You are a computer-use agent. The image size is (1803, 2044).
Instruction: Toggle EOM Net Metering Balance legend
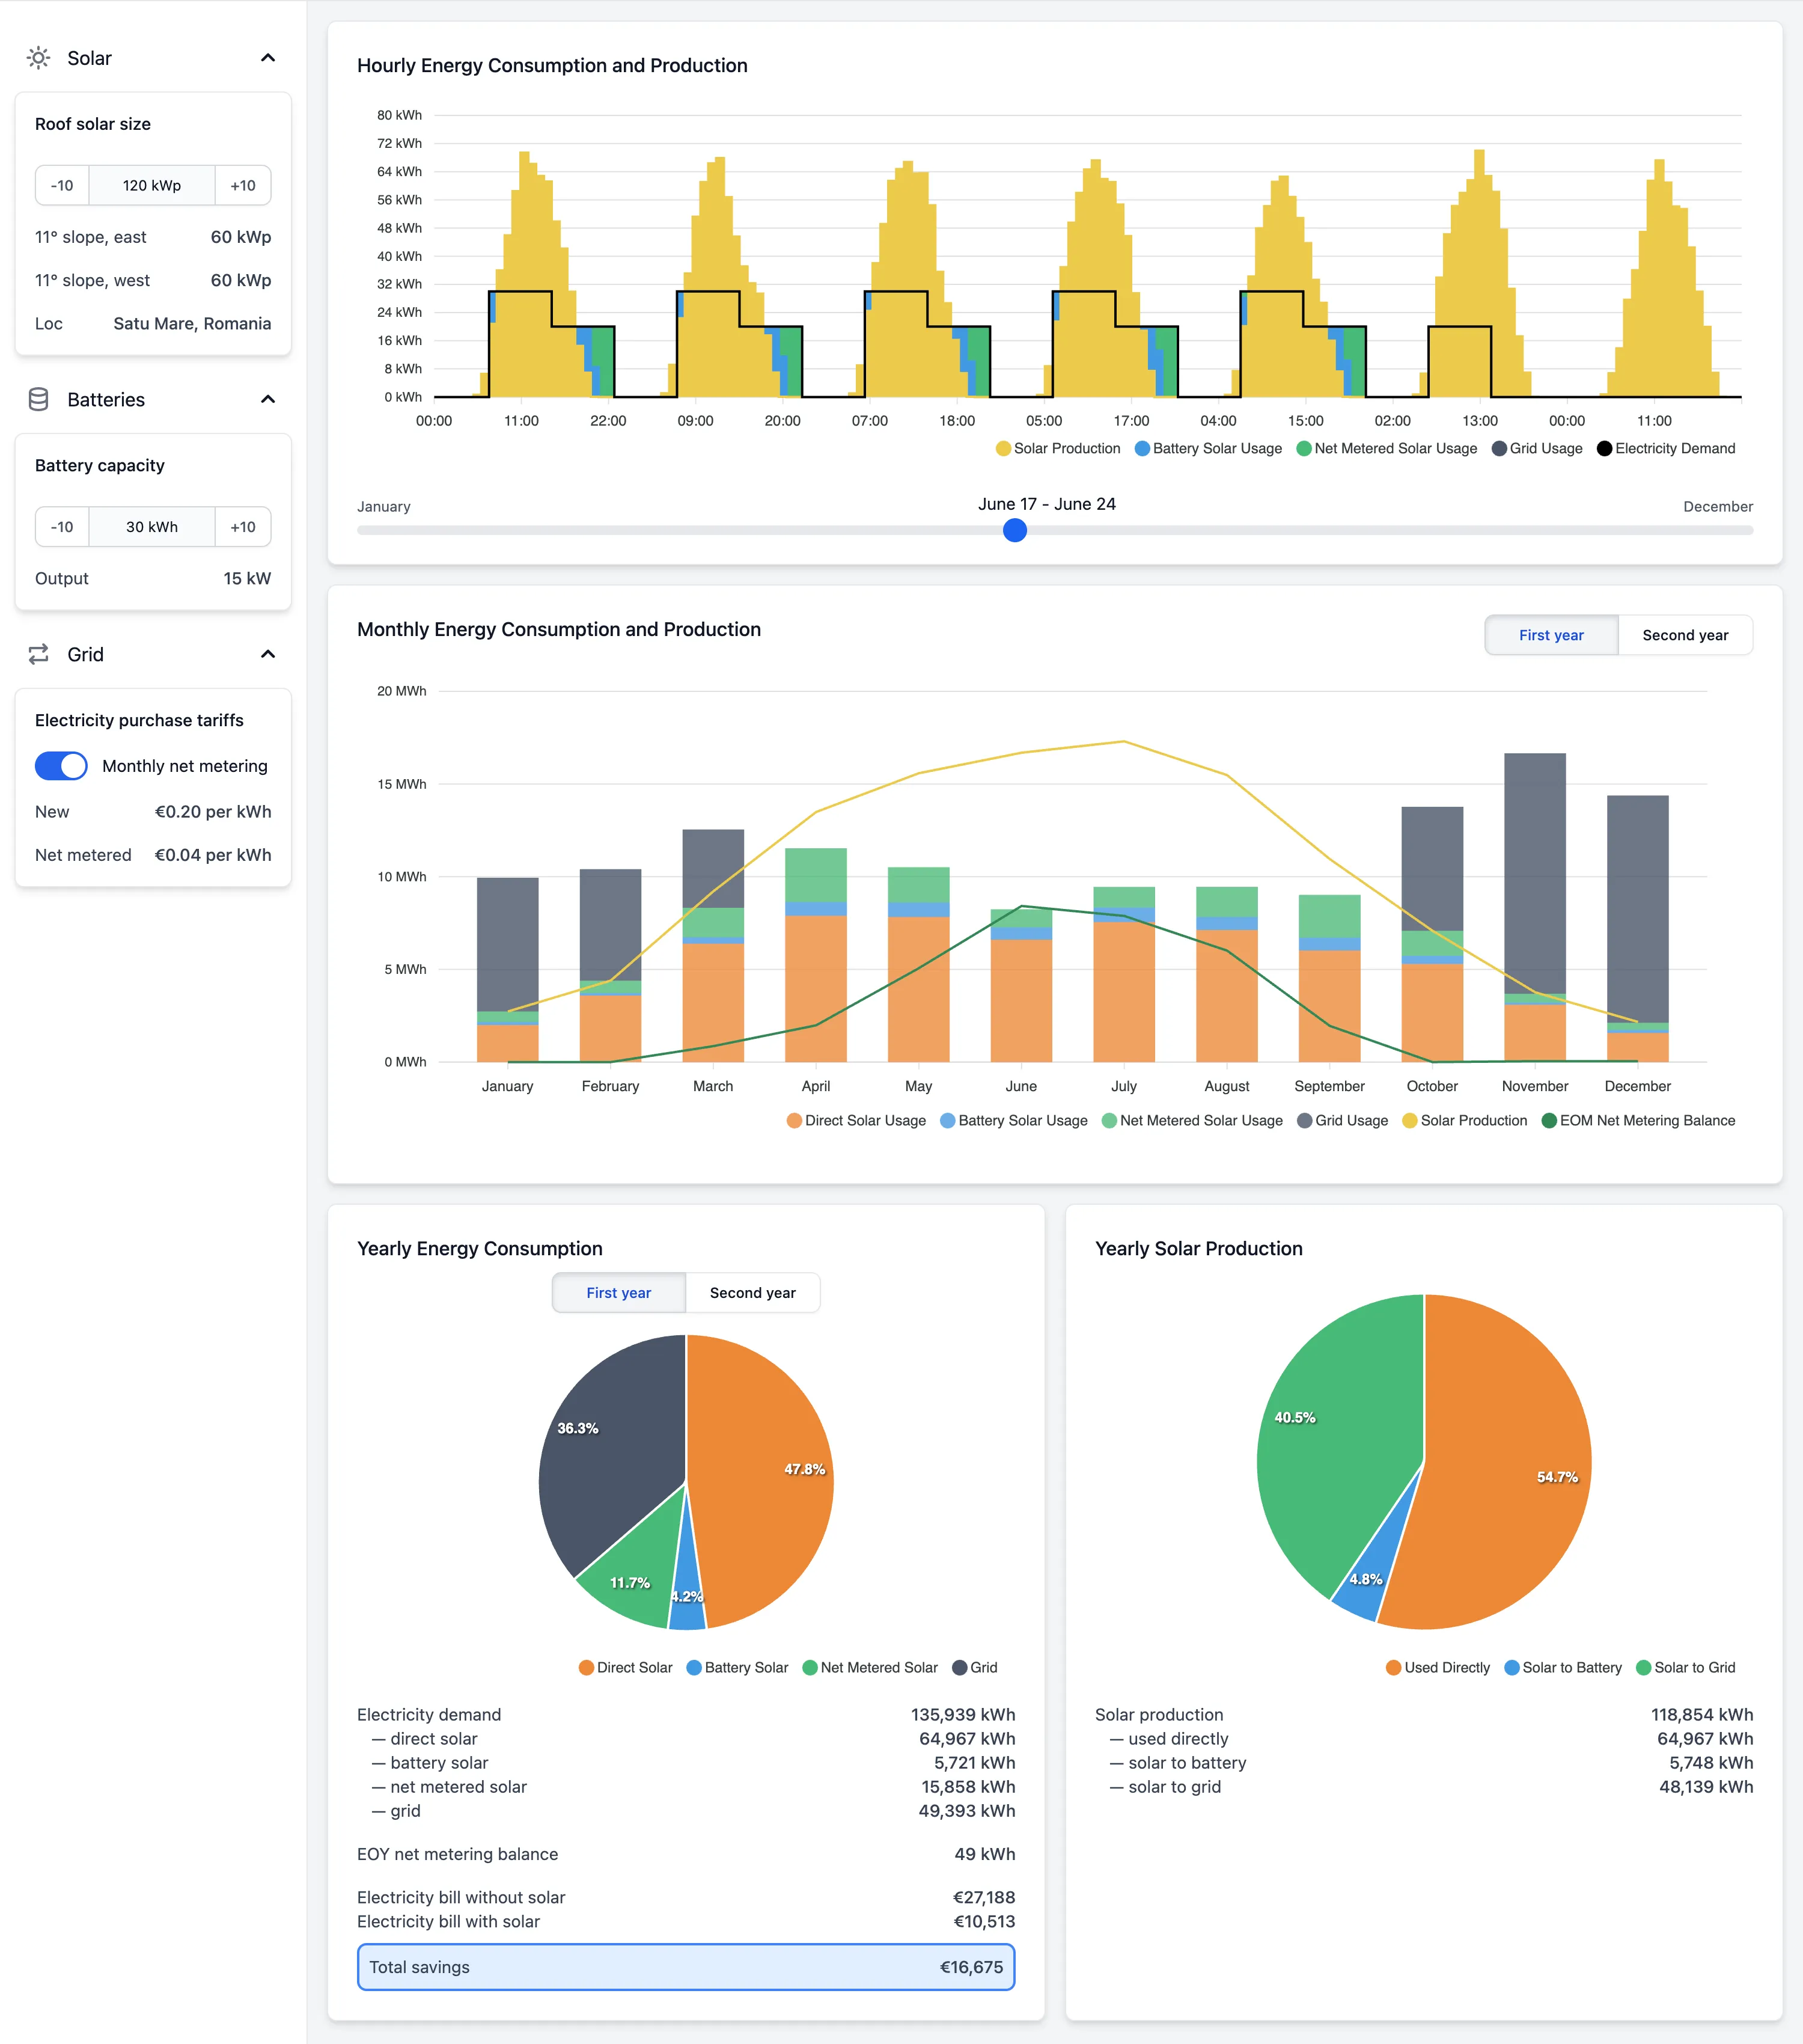[x=1639, y=1120]
